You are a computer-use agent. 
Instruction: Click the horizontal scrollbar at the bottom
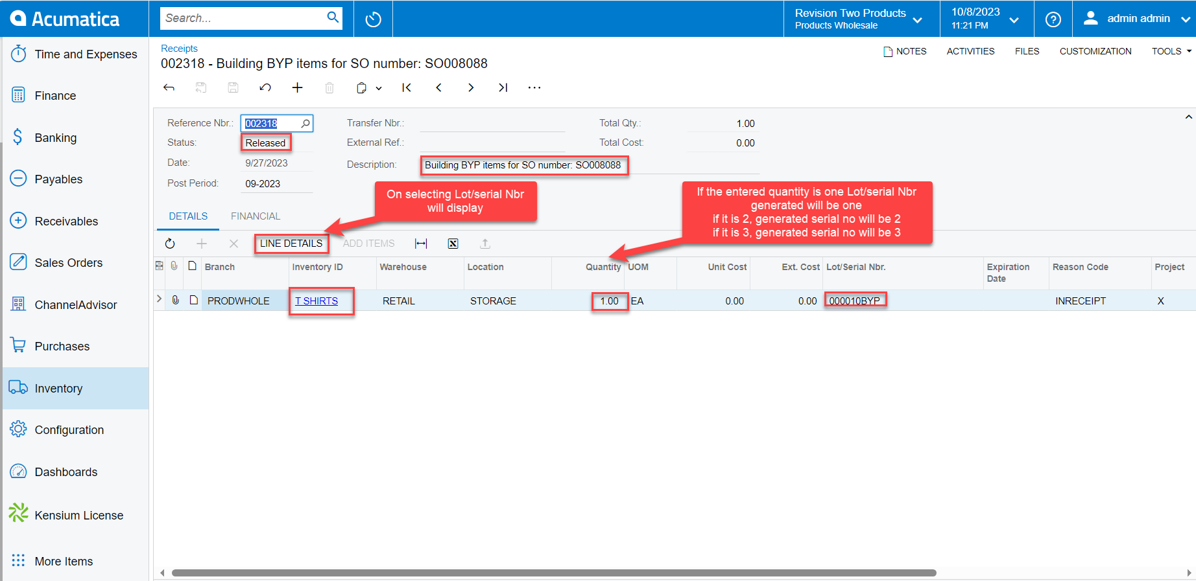coord(553,573)
